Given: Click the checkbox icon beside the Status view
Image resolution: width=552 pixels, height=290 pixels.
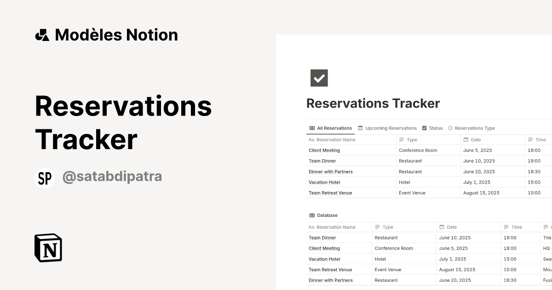Looking at the screenshot, I should coord(424,128).
